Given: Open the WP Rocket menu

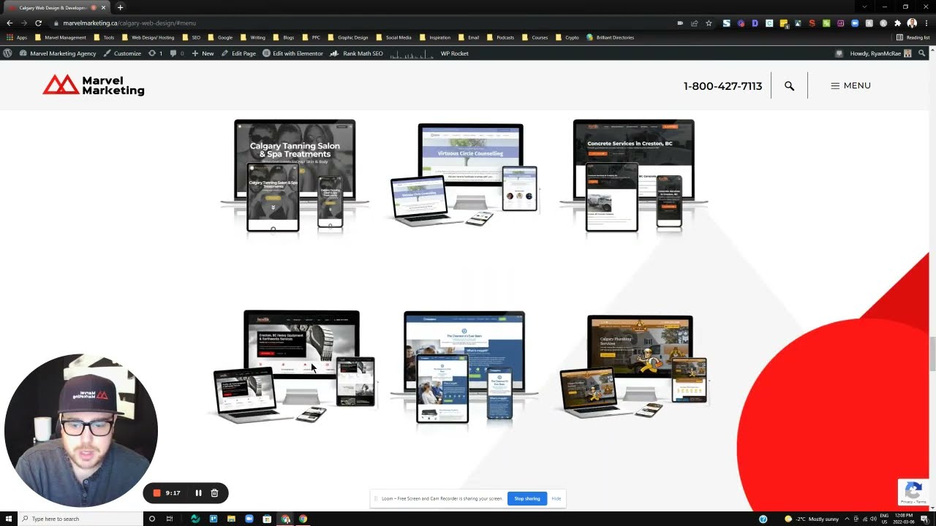Looking at the screenshot, I should [454, 53].
